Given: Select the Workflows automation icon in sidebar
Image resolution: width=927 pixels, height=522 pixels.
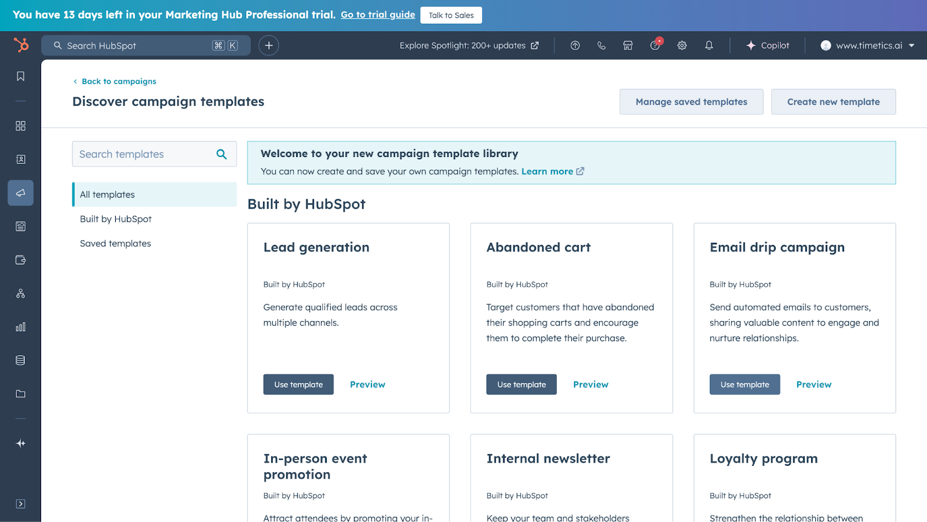Looking at the screenshot, I should click(x=20, y=293).
